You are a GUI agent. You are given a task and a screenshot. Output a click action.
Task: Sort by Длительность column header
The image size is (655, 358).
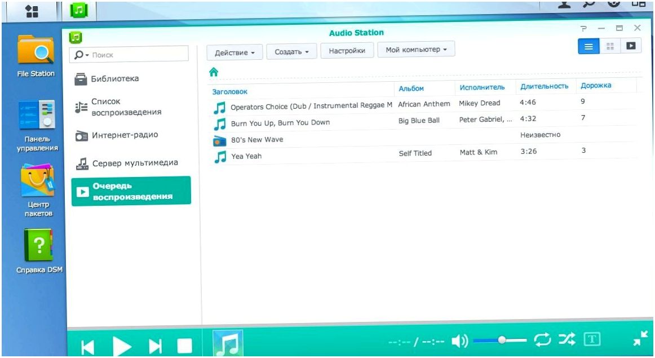click(545, 86)
